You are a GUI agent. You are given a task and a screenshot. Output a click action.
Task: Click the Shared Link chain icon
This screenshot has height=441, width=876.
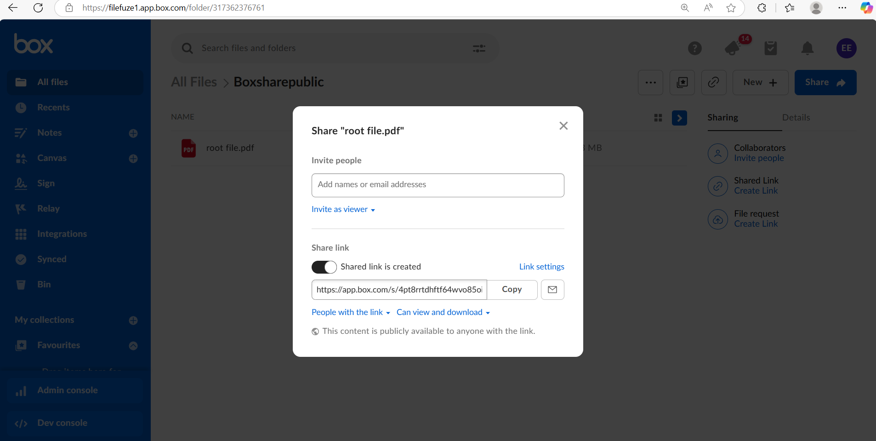click(x=718, y=186)
